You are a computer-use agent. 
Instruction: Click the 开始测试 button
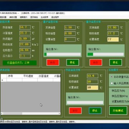118,110
